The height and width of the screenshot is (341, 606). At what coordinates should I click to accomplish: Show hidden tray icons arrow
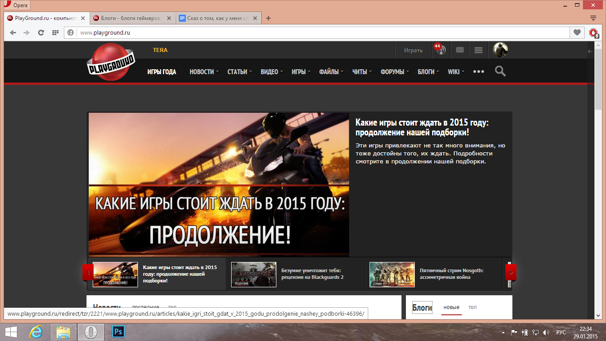point(503,332)
